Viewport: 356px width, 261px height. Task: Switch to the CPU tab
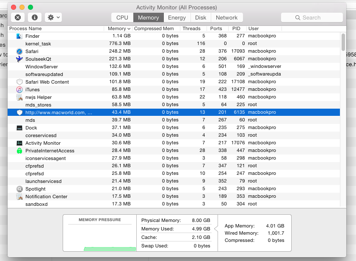[122, 17]
